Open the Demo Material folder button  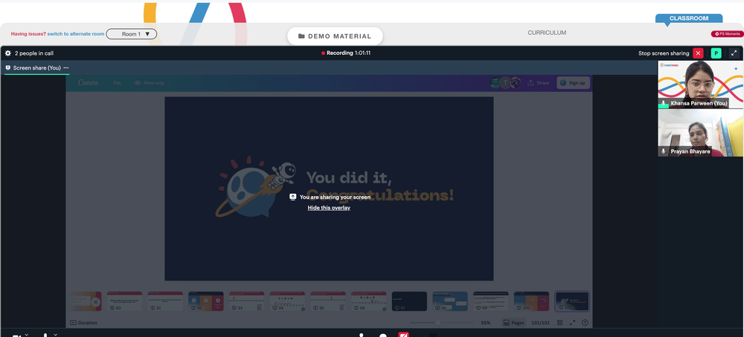click(x=335, y=36)
